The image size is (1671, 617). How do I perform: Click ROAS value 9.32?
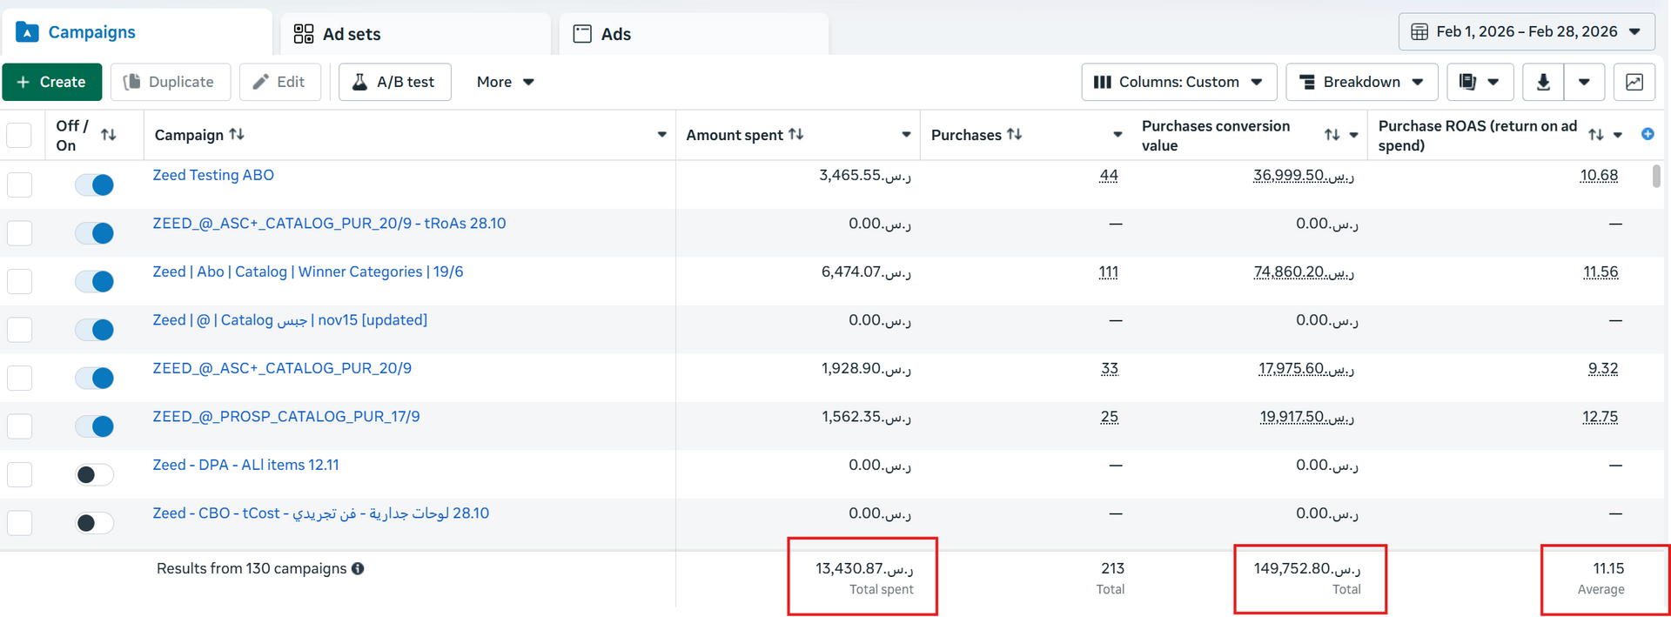(1603, 368)
